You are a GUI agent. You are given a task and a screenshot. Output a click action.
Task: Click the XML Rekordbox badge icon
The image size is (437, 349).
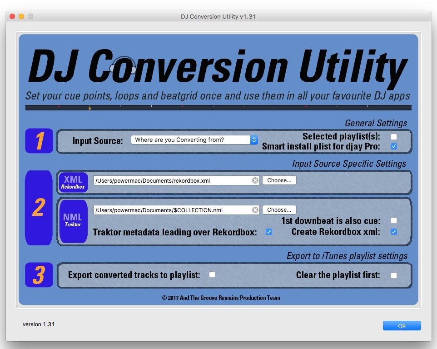click(74, 182)
